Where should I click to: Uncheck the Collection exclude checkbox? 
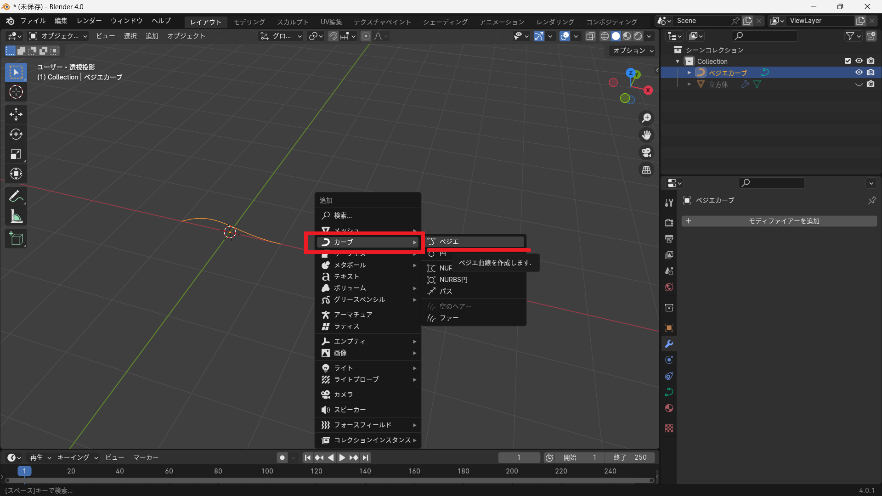848,61
